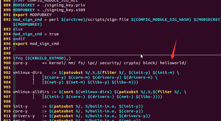Click line number 899 in the gutter

pyautogui.click(x=7, y=58)
